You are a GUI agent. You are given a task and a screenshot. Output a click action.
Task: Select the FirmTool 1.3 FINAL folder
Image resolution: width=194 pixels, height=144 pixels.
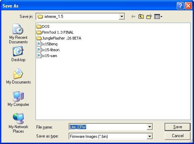[55, 32]
